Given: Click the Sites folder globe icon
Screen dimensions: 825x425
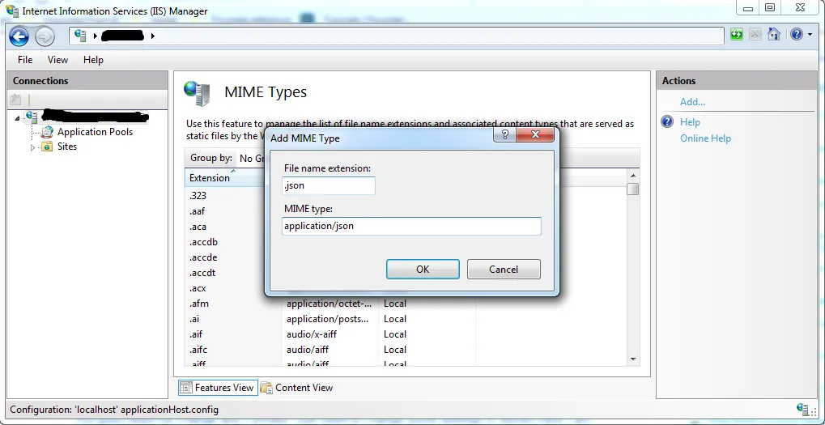Looking at the screenshot, I should pyautogui.click(x=47, y=147).
